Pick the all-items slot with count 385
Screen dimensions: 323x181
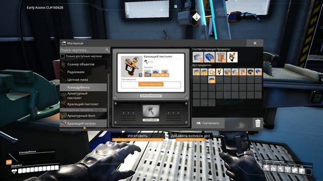(x=212, y=79)
